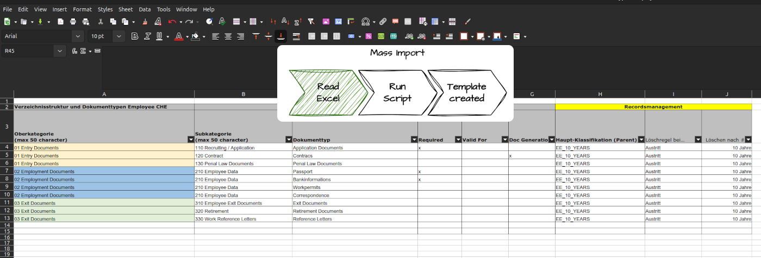Insert a chart

[339, 22]
